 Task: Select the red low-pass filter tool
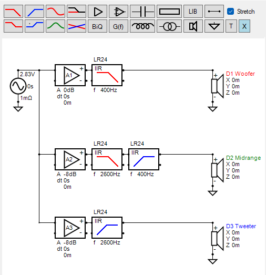pos(13,12)
